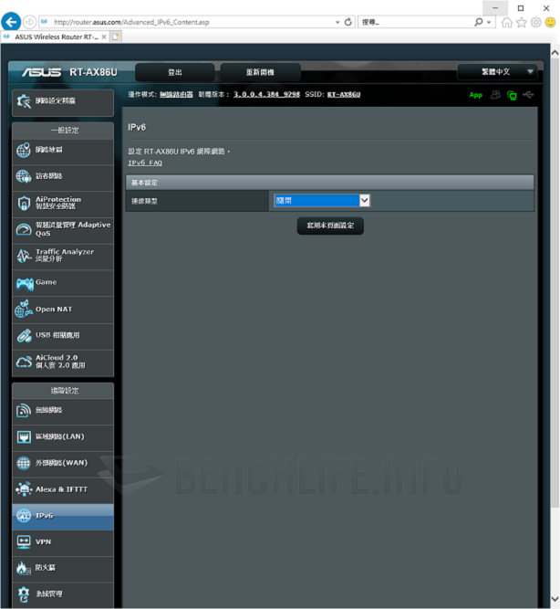
Task: Click the favorites star icon
Action: (522, 22)
